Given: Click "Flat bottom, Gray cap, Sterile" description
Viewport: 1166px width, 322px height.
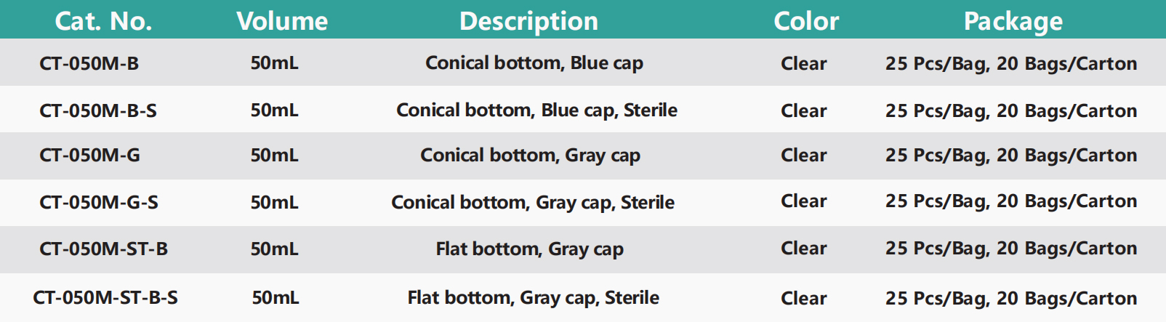Looking at the screenshot, I should (x=533, y=298).
